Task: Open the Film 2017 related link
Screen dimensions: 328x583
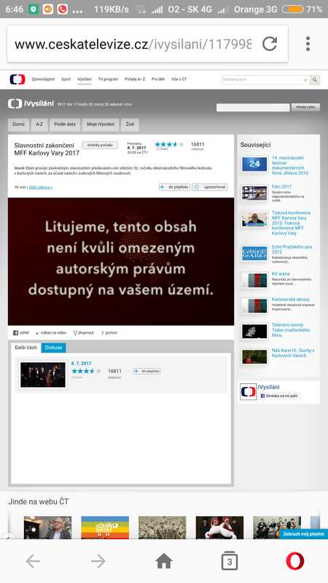Action: (281, 187)
